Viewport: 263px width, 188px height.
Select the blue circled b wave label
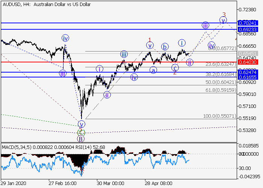[x=165, y=47]
